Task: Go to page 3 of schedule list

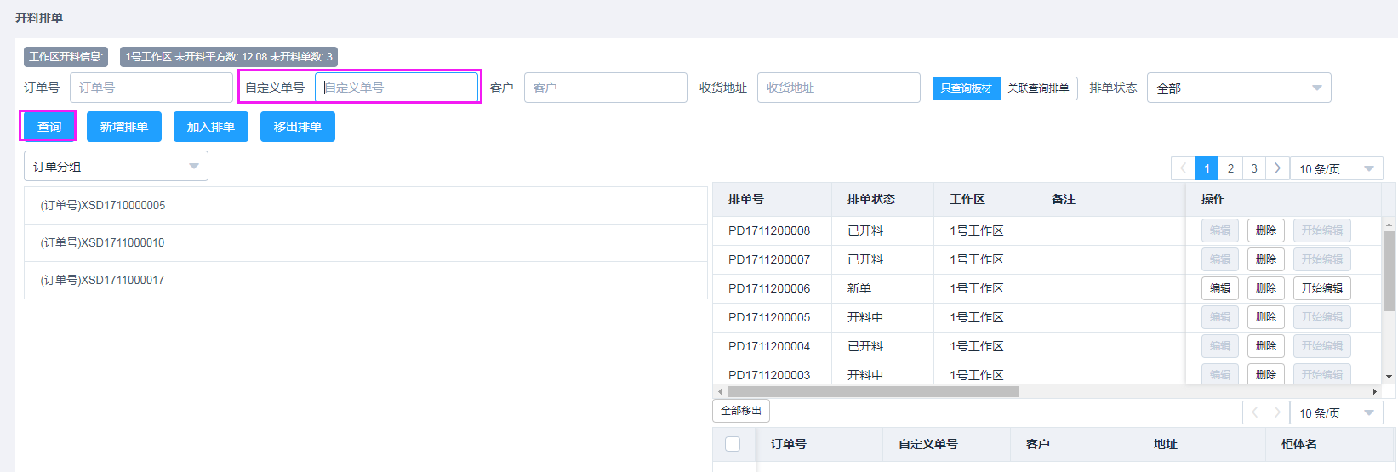Action: coord(1254,169)
